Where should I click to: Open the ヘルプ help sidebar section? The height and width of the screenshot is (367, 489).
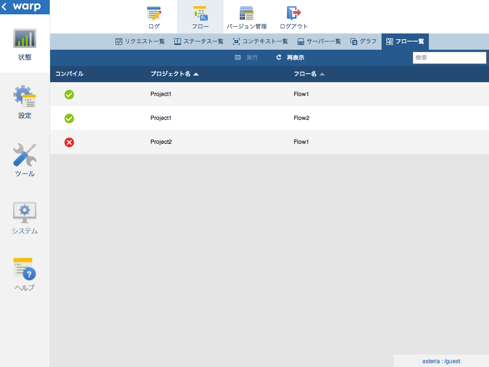25,275
